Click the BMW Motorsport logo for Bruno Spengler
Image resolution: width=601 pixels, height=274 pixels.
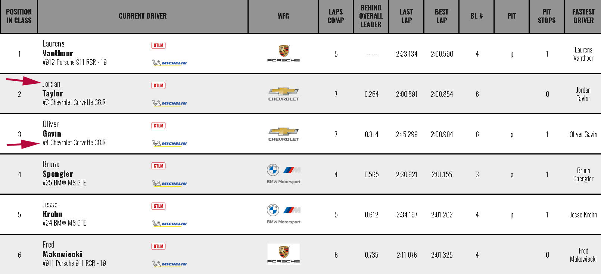click(283, 174)
